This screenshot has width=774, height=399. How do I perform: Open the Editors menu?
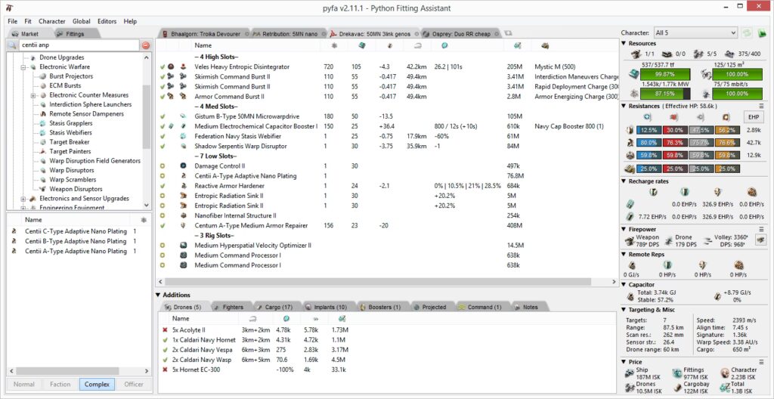pos(107,21)
